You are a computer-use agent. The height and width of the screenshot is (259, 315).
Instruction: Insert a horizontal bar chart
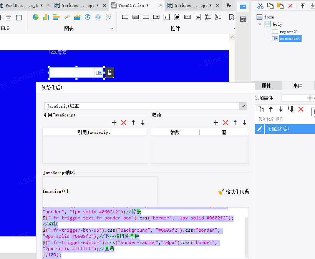pyautogui.click(x=56, y=17)
